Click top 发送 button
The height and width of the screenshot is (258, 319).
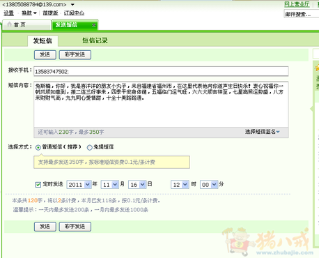(45, 55)
